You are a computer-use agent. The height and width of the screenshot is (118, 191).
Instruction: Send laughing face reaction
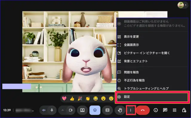click(95, 98)
